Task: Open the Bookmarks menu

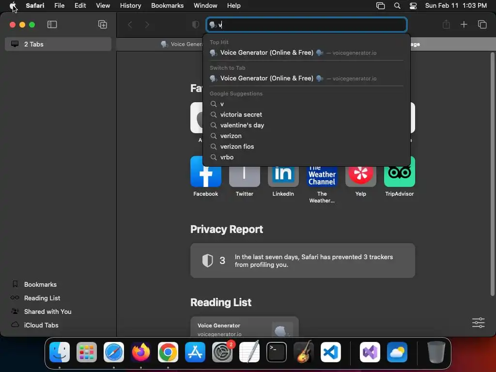Action: tap(167, 5)
